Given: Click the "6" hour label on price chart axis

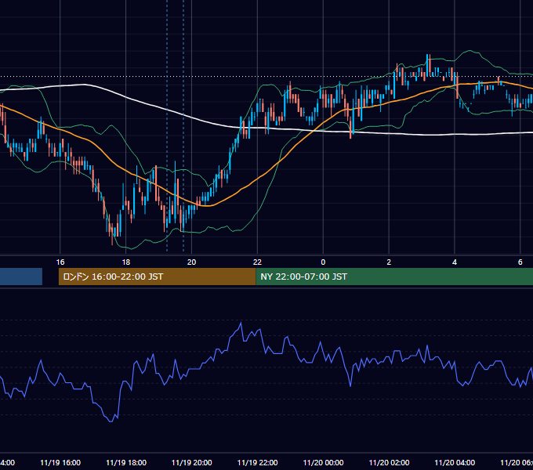Looking at the screenshot, I should [520, 262].
